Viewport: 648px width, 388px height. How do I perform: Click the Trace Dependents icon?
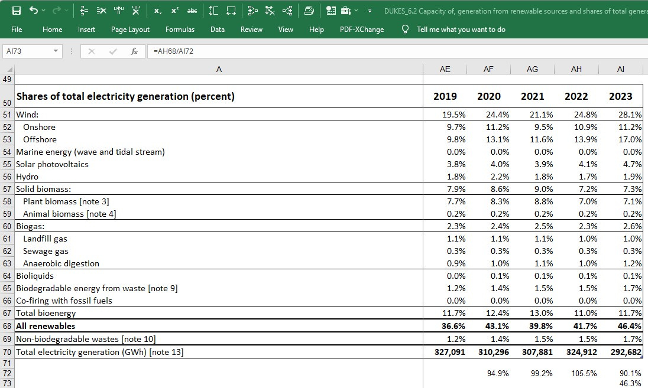coord(287,11)
